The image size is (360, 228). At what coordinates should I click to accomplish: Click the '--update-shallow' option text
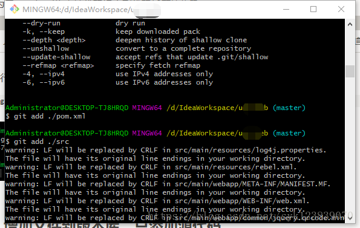tap(56, 57)
